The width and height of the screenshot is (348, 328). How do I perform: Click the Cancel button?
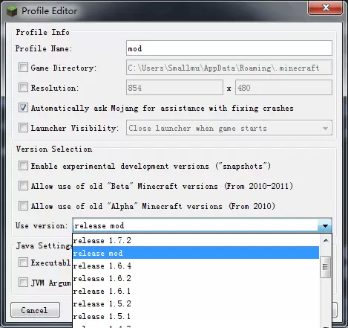[x=35, y=310]
